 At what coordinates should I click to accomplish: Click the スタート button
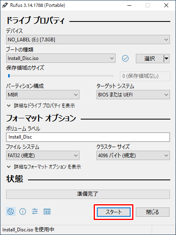click(x=114, y=212)
